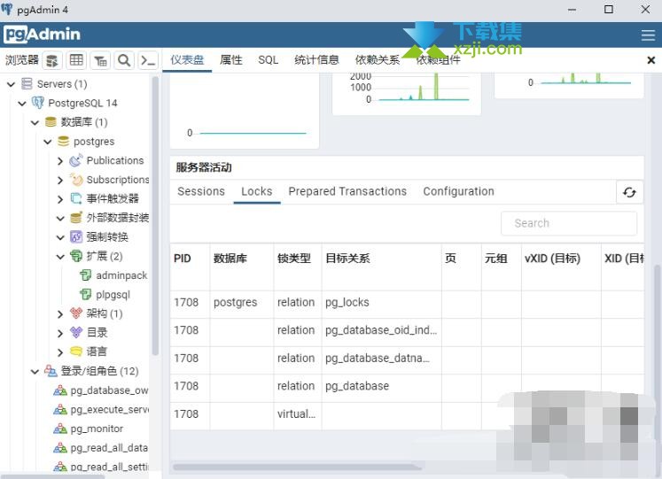
Task: Expand the Subscriptions node
Action: point(60,180)
